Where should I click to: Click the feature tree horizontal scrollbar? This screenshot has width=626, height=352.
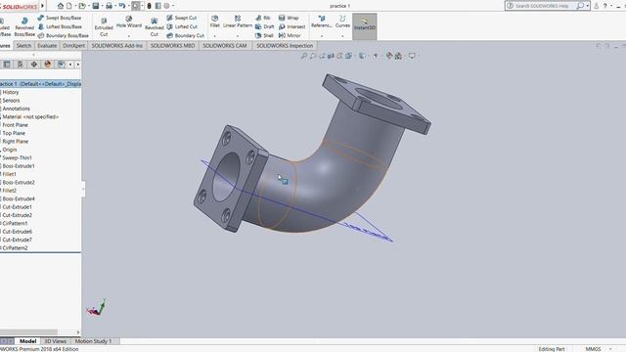[x=28, y=332]
